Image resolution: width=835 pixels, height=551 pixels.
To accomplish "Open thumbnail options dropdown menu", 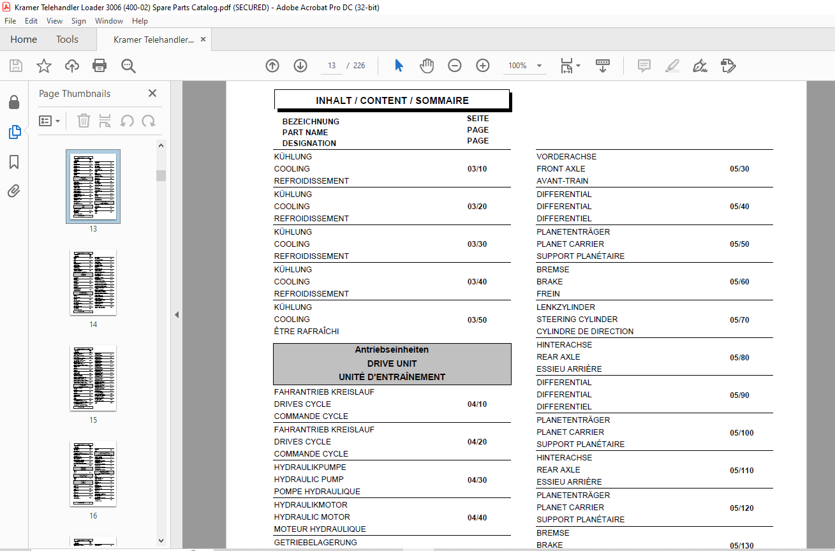I will point(50,121).
